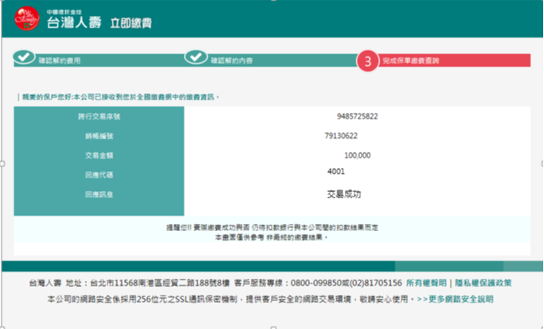Click the 親愛的保戶您好 greeting message
Viewport: 544px width, 329px height.
coord(120,97)
